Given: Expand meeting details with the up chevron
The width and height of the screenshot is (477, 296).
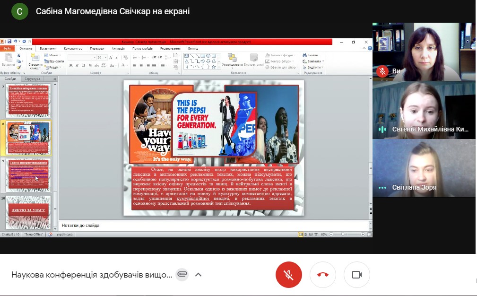Looking at the screenshot, I should point(199,275).
